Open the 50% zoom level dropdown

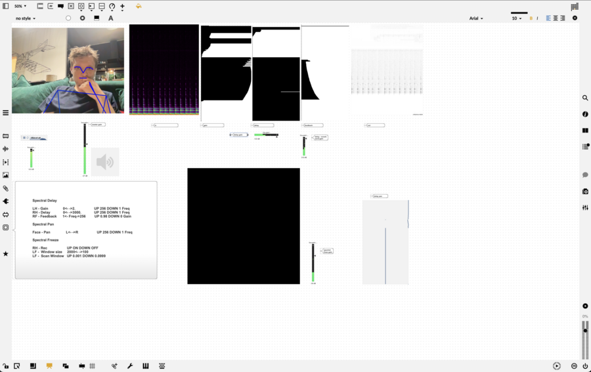pyautogui.click(x=20, y=6)
